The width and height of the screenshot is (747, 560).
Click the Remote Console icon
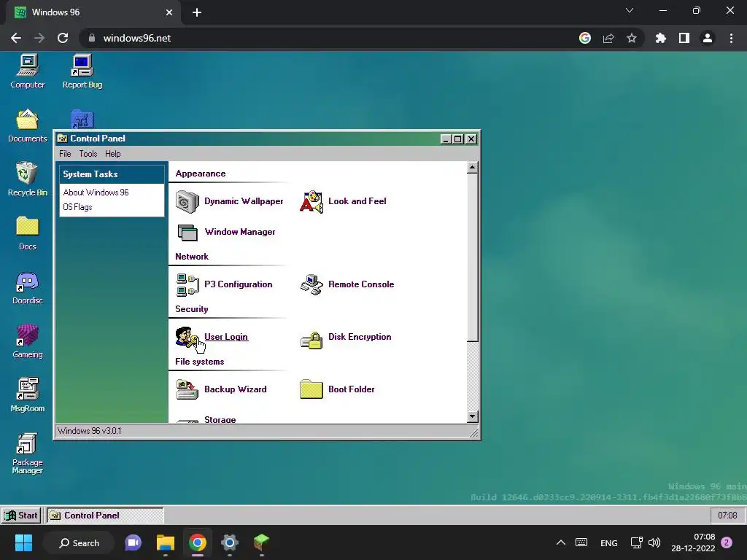[x=311, y=285]
